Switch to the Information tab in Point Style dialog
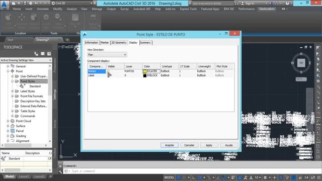Viewport: 322px width, 181px height. (92, 42)
